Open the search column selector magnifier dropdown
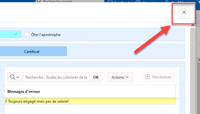 15,77
